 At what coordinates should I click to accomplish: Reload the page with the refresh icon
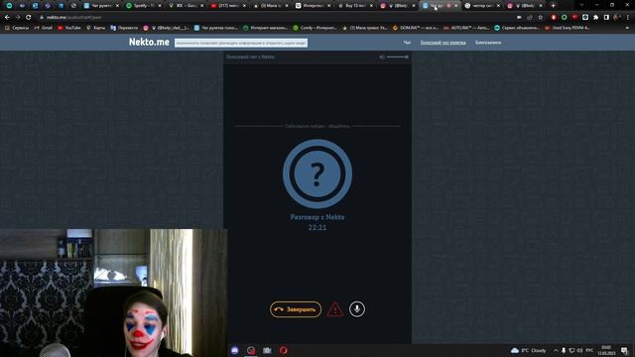[x=29, y=18]
